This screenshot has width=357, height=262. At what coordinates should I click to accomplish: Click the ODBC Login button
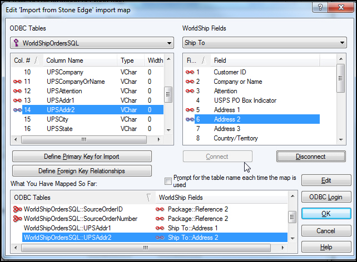click(326, 197)
